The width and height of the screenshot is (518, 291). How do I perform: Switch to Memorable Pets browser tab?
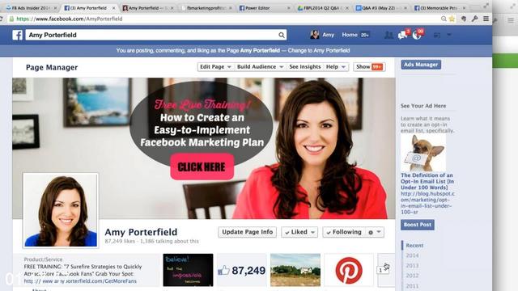point(440,8)
